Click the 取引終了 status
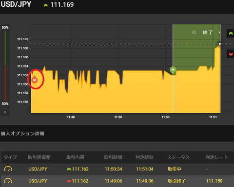Image resolution: width=234 pixels, height=187 pixels. [x=176, y=181]
